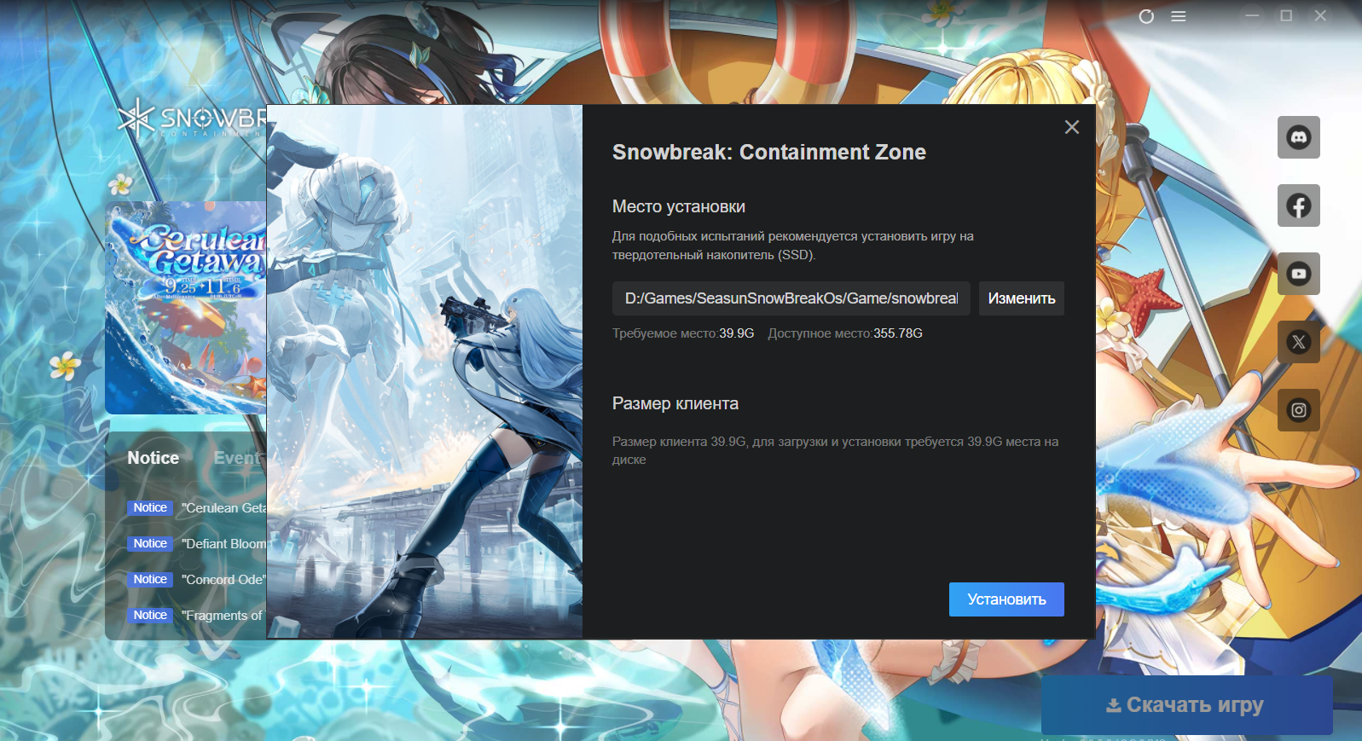This screenshot has width=1362, height=741.
Task: Switch to the Event tab
Action: click(239, 458)
